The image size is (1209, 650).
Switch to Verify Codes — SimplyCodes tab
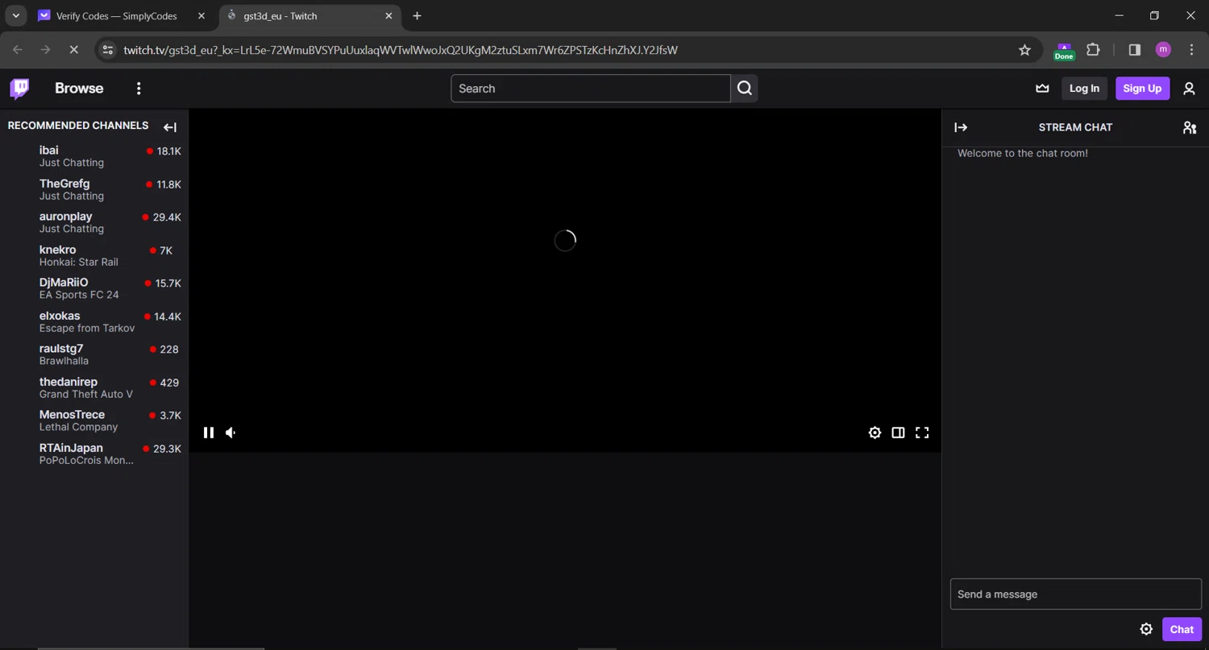pyautogui.click(x=117, y=16)
